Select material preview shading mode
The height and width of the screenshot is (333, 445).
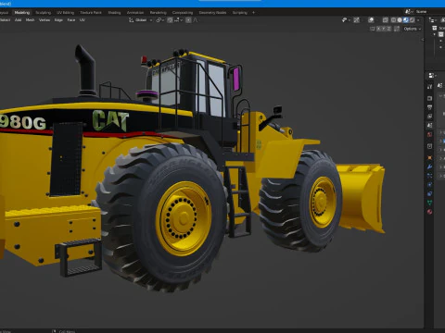click(x=406, y=20)
